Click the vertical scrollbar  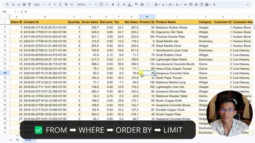click(254, 27)
